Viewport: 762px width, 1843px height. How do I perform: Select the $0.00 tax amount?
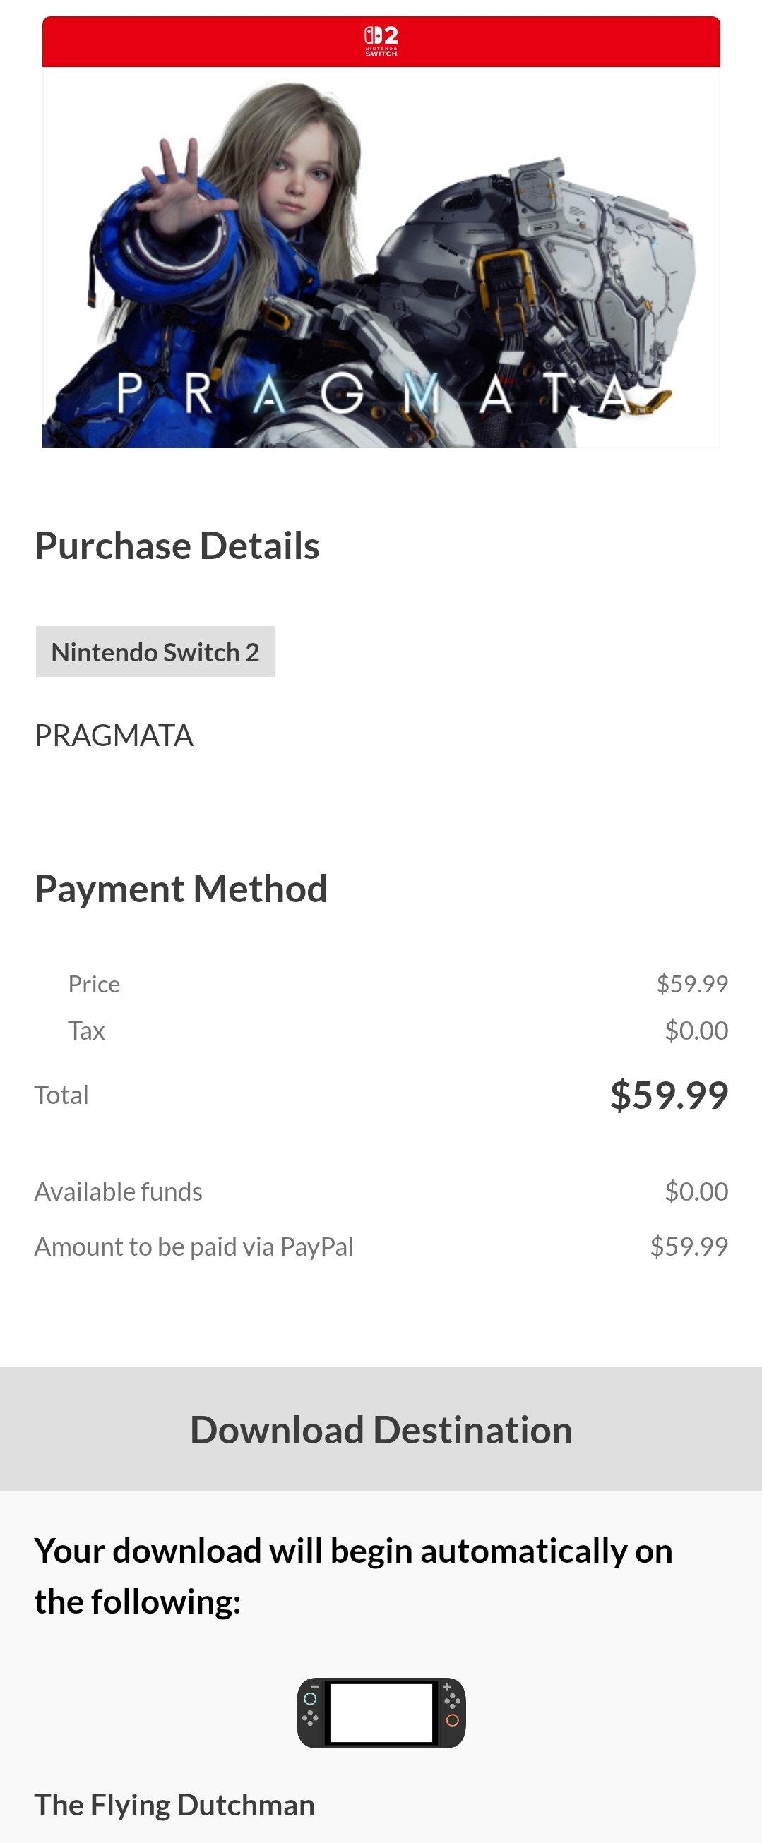[x=696, y=1031]
